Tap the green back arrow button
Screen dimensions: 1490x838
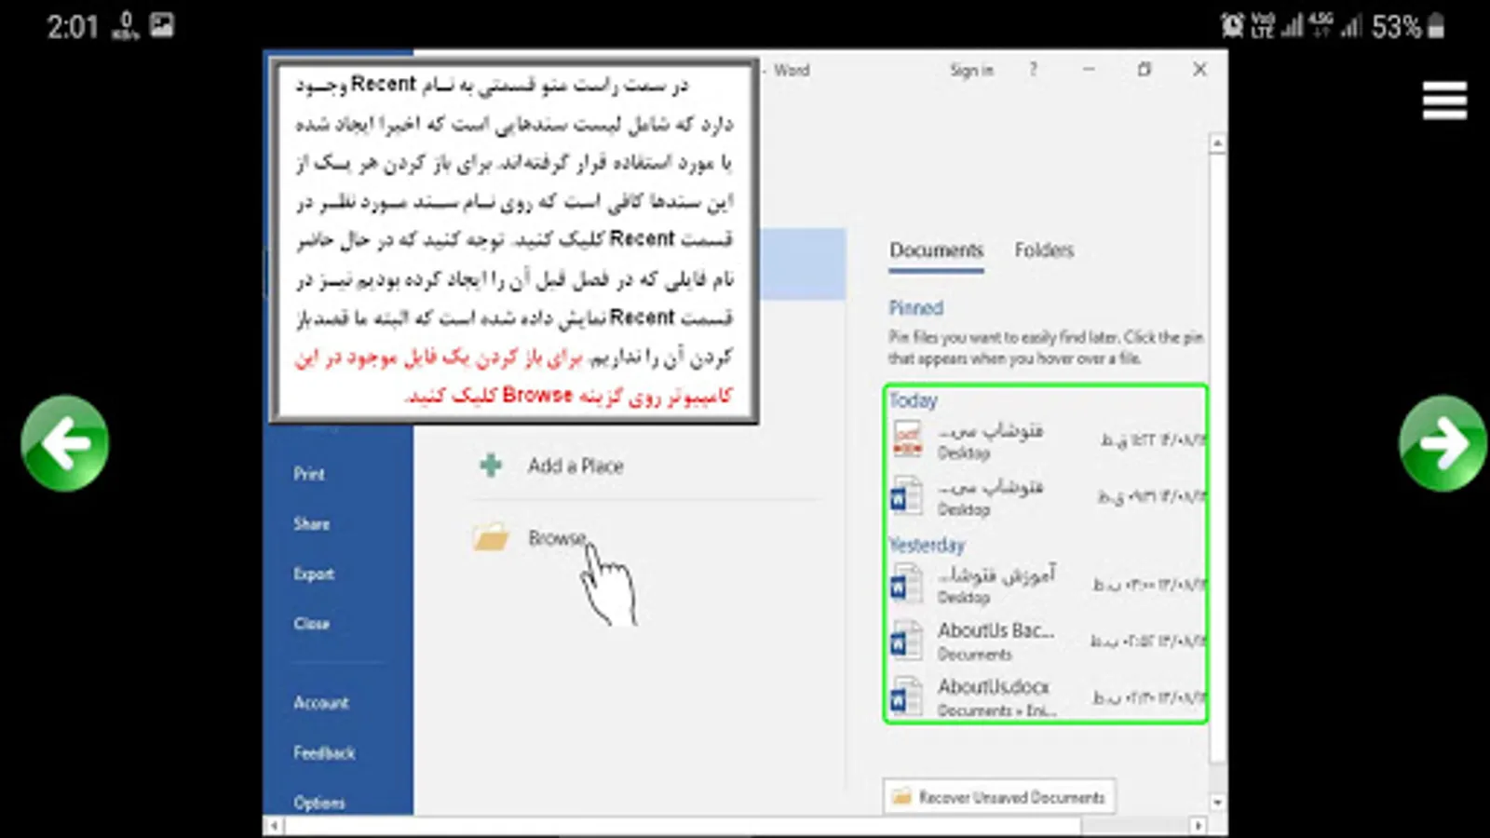(x=64, y=443)
